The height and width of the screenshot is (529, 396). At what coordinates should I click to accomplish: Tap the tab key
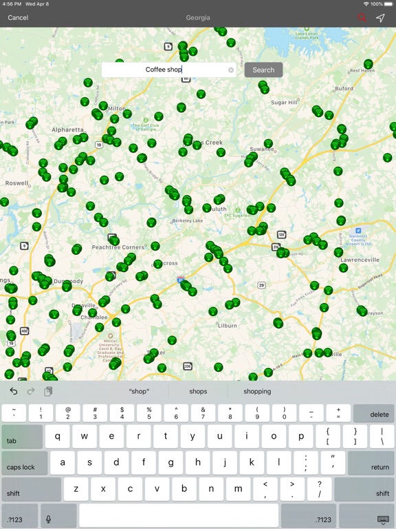pyautogui.click(x=22, y=437)
